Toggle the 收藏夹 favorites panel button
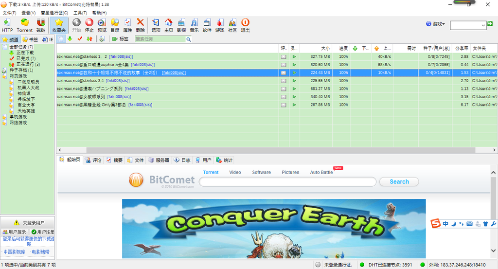The width and height of the screenshot is (498, 269). 59,25
